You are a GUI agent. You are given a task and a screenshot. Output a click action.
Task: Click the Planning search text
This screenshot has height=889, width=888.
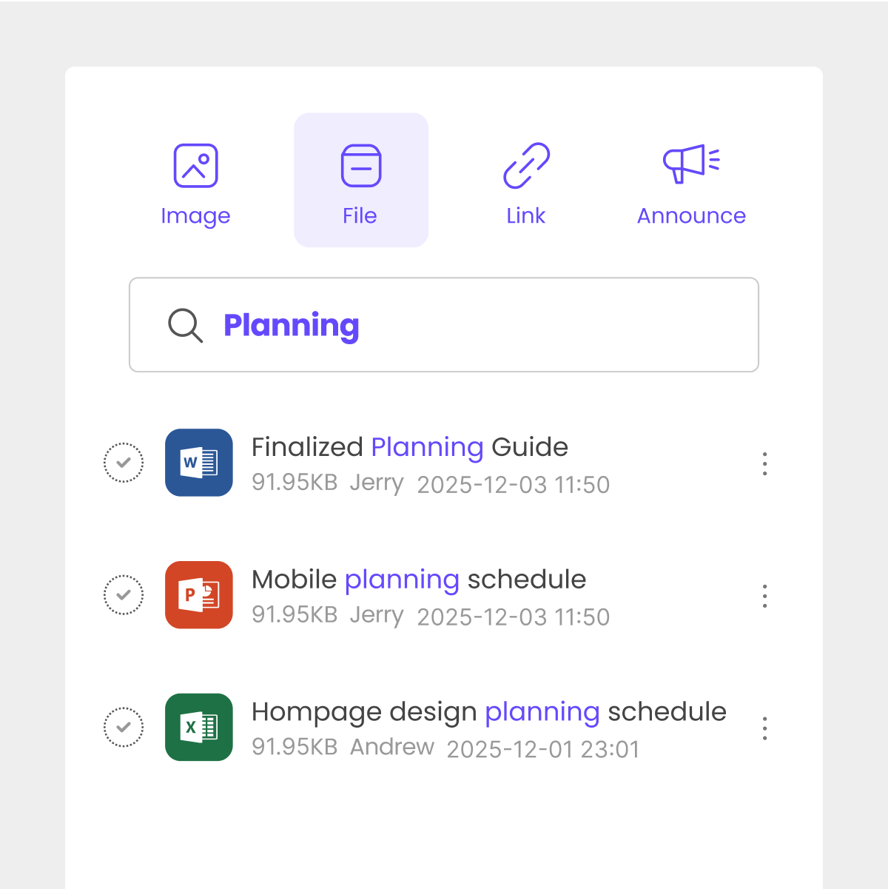(x=292, y=326)
